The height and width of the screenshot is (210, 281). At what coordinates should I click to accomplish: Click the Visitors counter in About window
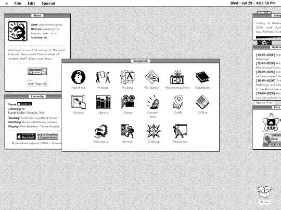(x=39, y=38)
